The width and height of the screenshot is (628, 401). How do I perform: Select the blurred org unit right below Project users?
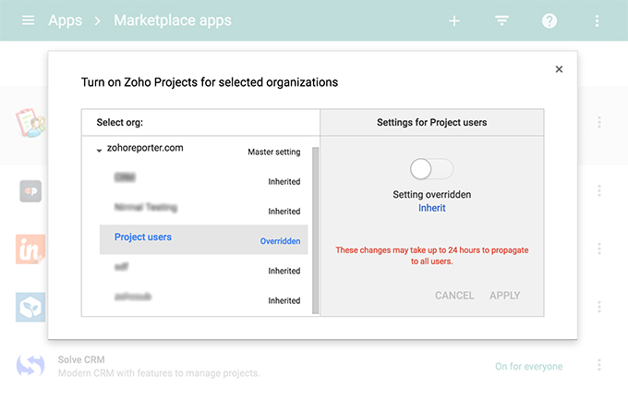[x=121, y=267]
